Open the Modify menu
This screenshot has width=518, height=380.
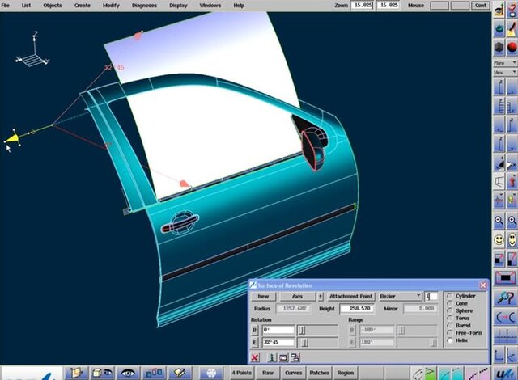click(x=111, y=6)
